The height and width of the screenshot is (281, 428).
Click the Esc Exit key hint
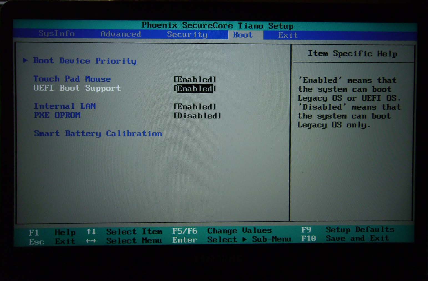coord(52,241)
